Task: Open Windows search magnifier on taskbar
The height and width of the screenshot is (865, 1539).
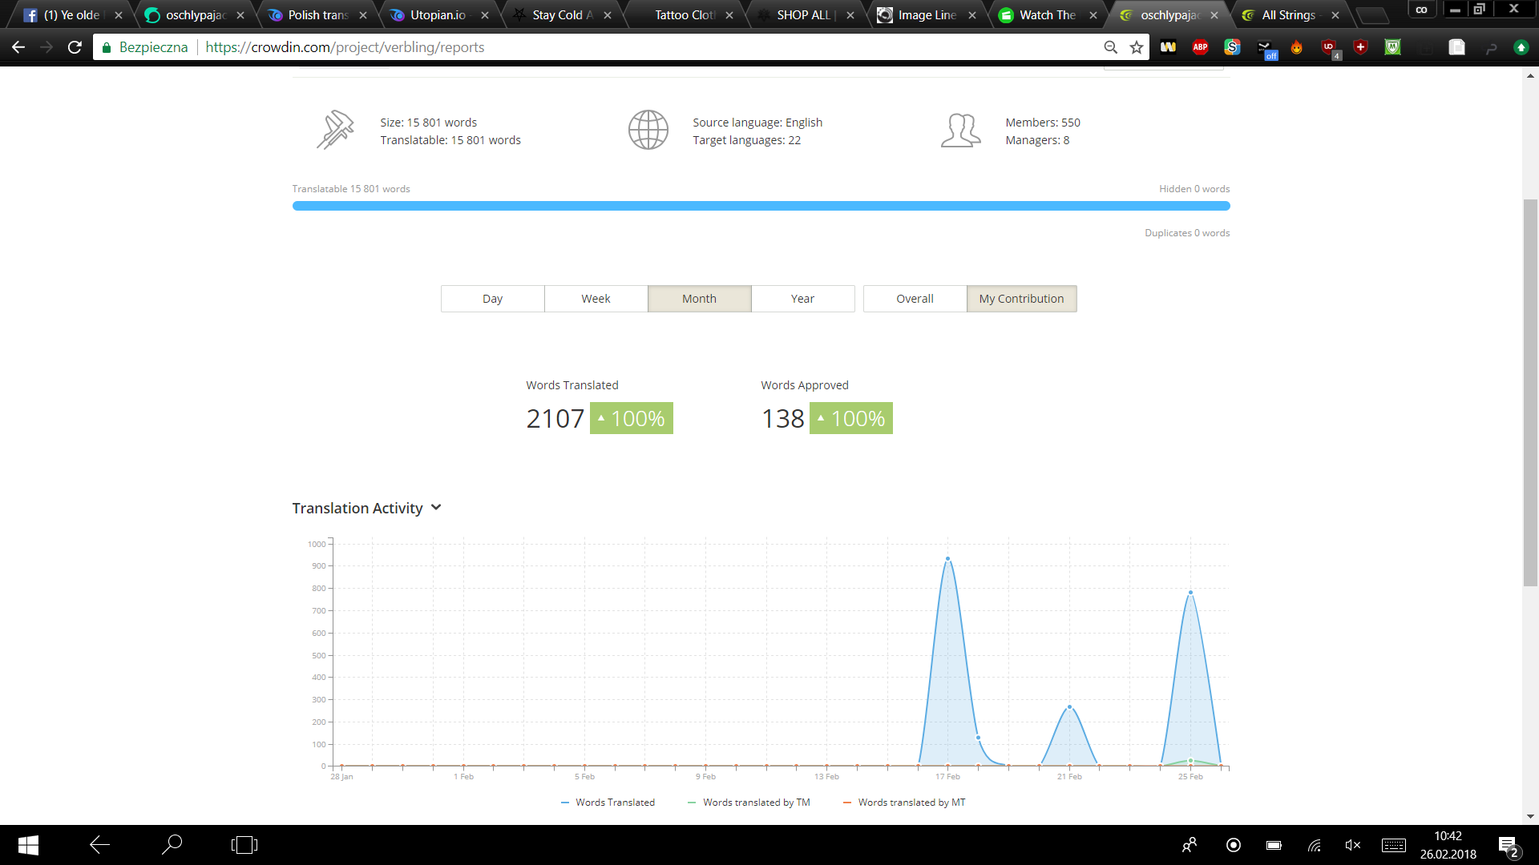Action: pyautogui.click(x=172, y=844)
